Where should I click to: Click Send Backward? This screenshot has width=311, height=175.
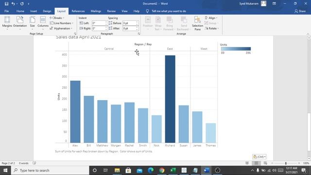pos(184,23)
